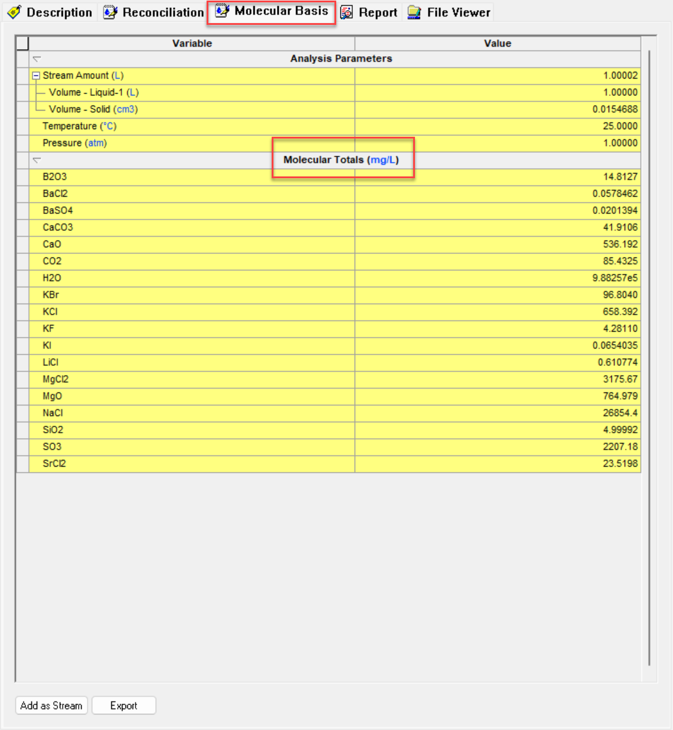Collapse the Molecular Totals section

37,160
